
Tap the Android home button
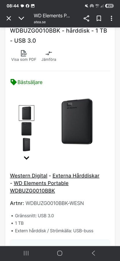point(60,253)
